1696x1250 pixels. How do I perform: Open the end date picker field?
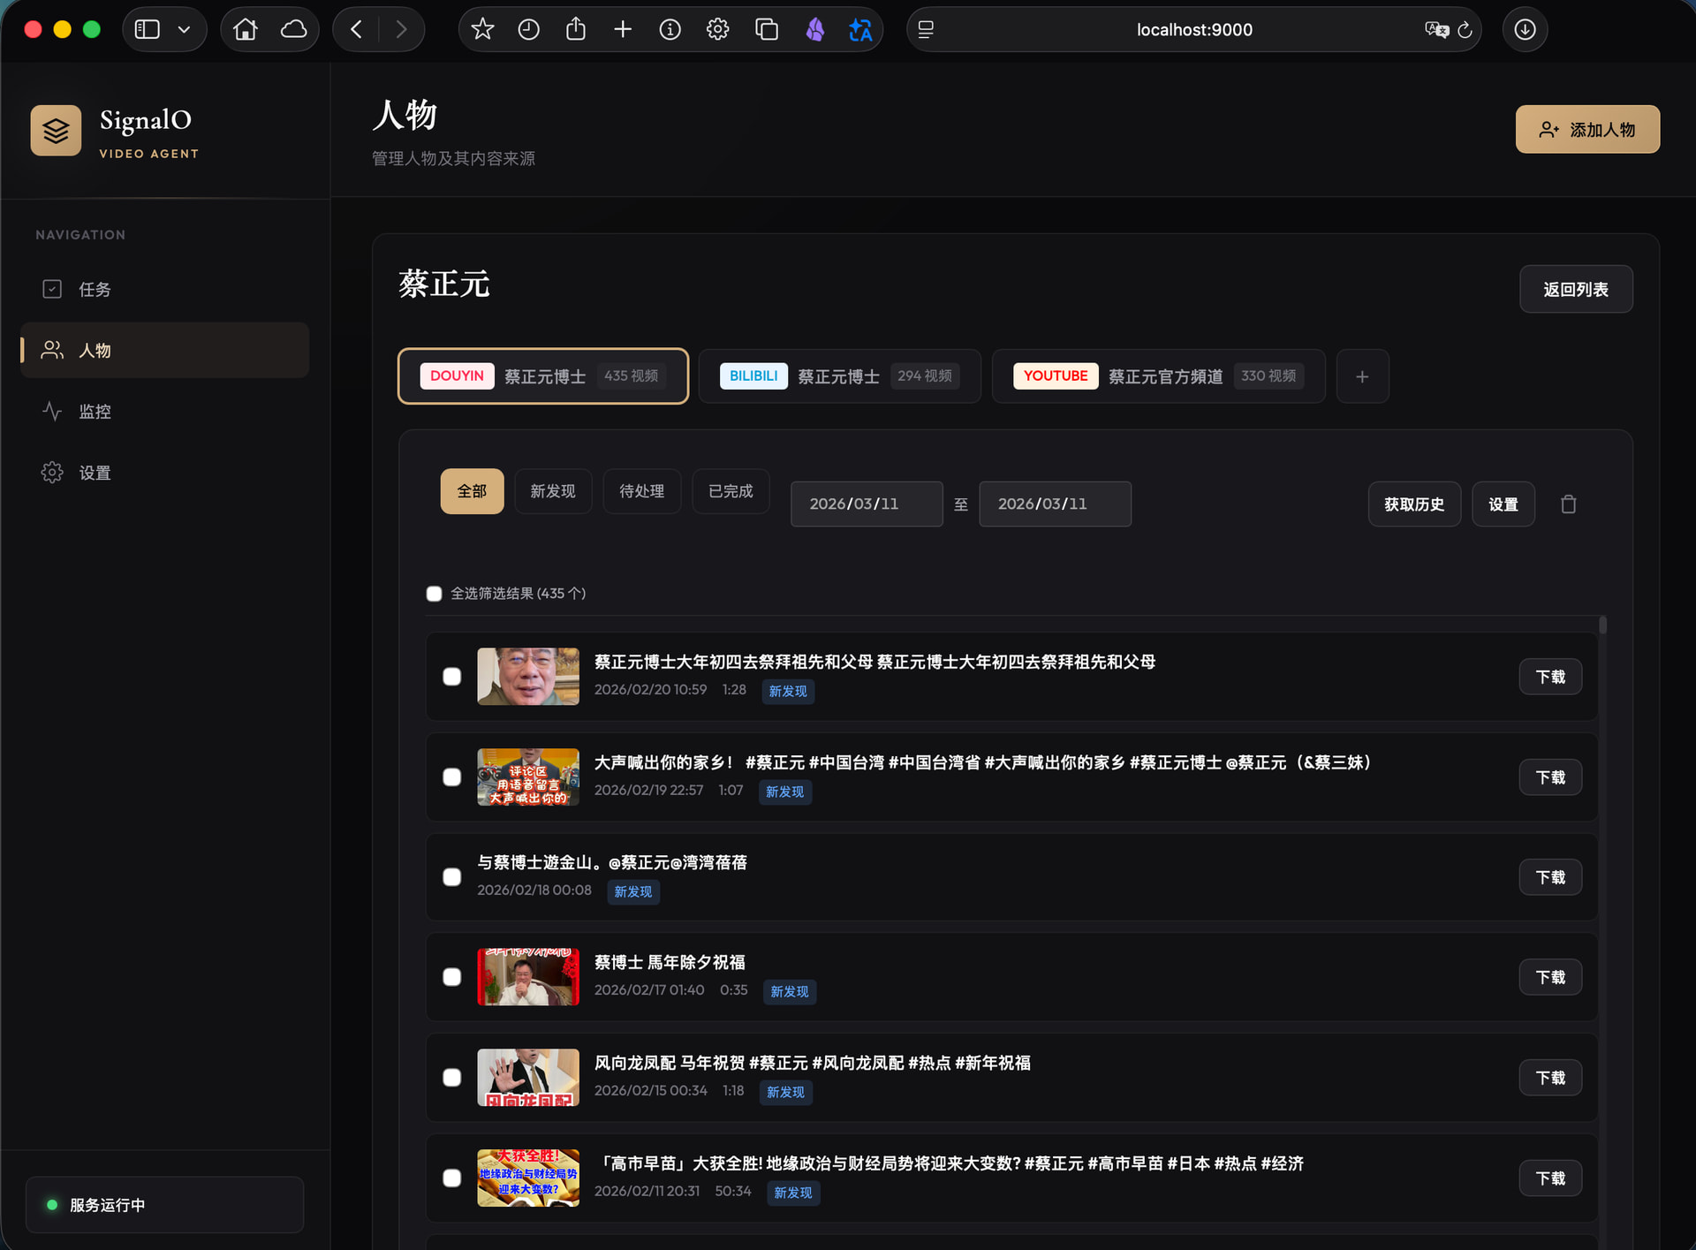point(1054,504)
